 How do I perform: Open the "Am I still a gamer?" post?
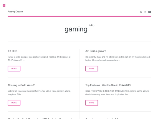point(96,51)
